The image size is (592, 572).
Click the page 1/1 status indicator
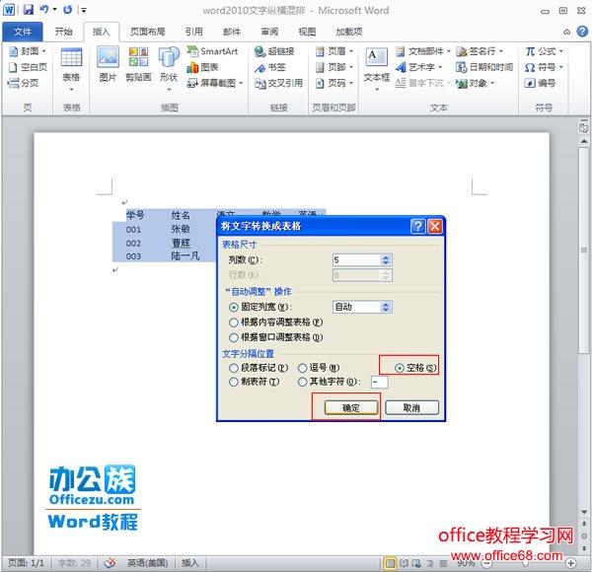click(x=26, y=563)
